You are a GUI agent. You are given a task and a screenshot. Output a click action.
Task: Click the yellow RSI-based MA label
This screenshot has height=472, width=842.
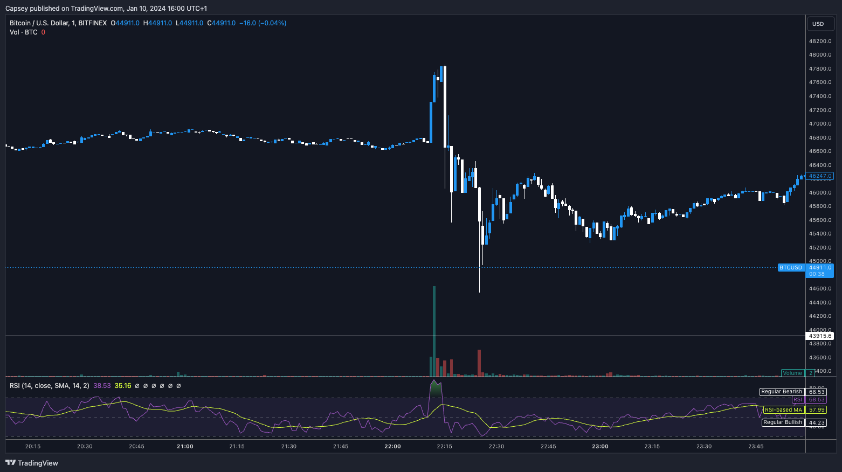pyautogui.click(x=783, y=410)
